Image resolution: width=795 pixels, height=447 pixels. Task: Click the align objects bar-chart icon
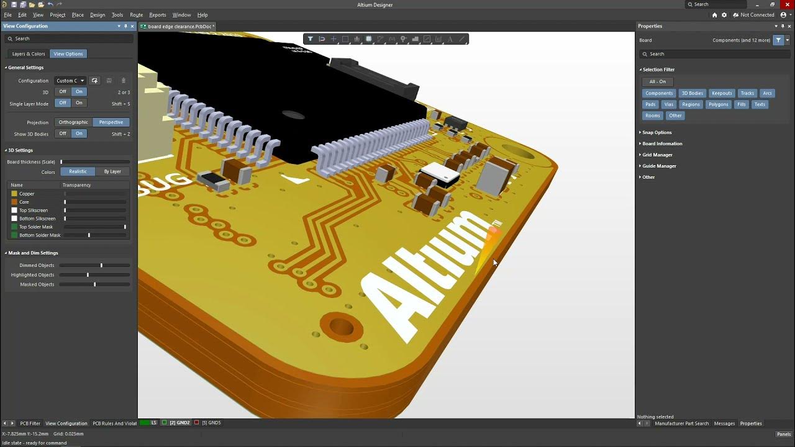(357, 39)
